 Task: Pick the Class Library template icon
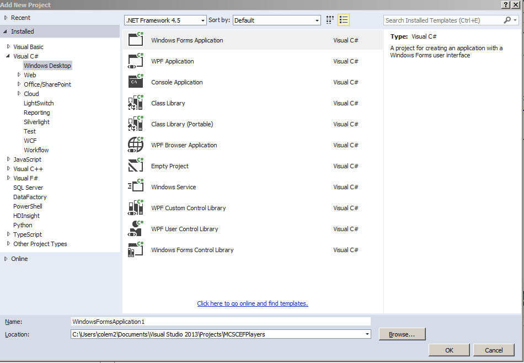pyautogui.click(x=136, y=103)
